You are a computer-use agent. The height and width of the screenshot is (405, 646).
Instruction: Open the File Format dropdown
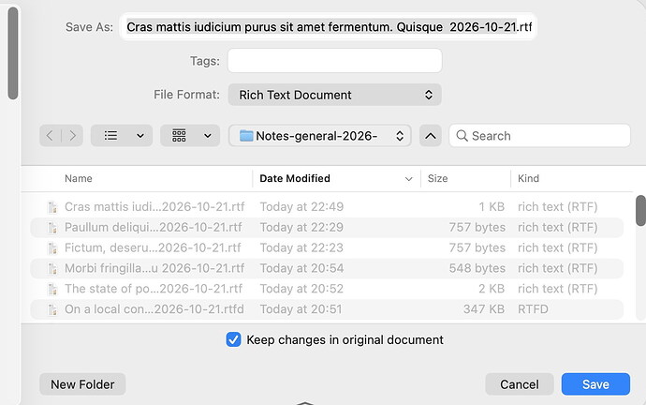pyautogui.click(x=334, y=95)
